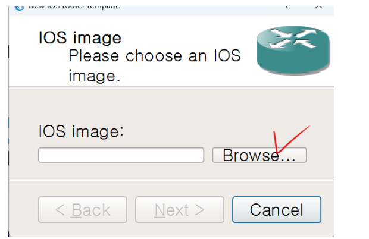369x239 pixels.
Task: Click the teal router icon
Action: click(x=293, y=51)
